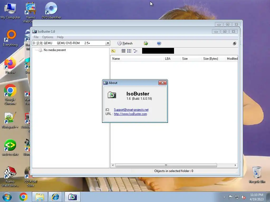
Task: Open http://www.IsoBuster.com link
Action: pyautogui.click(x=130, y=114)
